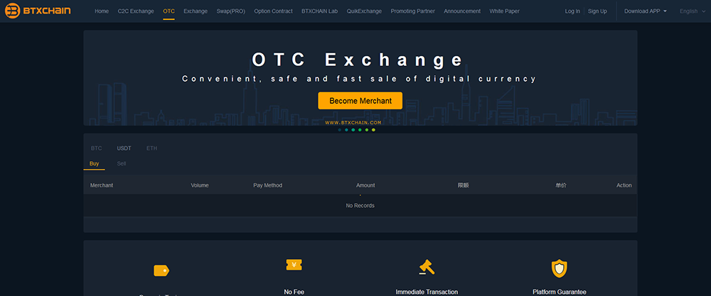Image resolution: width=711 pixels, height=296 pixels.
Task: Open the White Paper link
Action: pyautogui.click(x=504, y=11)
